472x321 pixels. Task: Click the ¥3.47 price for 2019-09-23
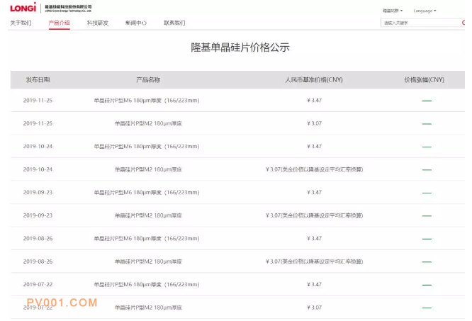[314, 193]
